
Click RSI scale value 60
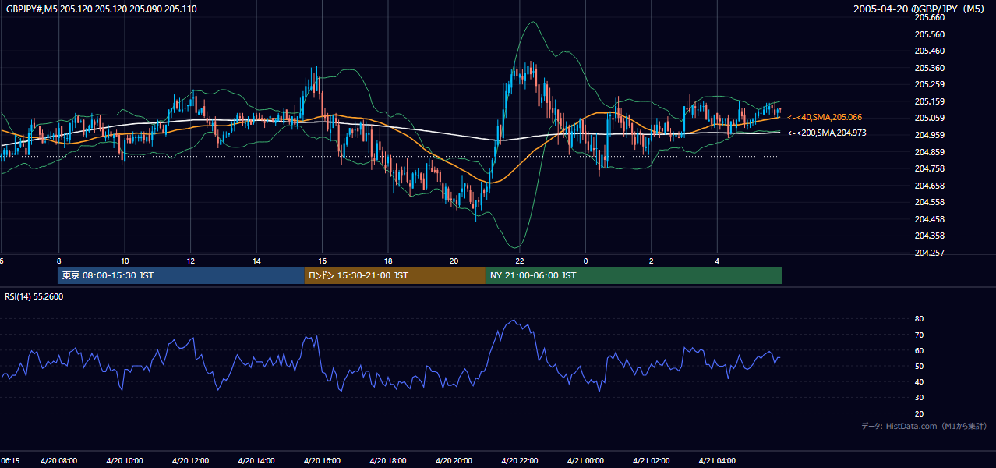[920, 350]
